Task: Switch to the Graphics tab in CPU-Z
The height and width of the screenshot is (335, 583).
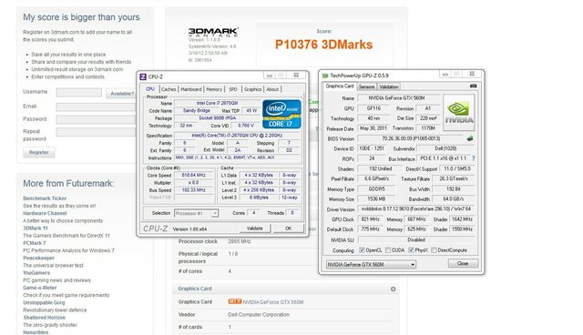Action: tap(253, 89)
